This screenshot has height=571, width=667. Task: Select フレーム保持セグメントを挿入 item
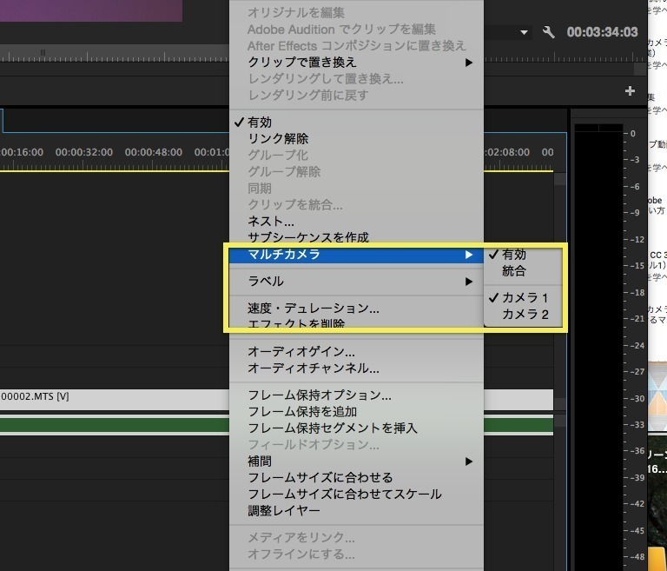(x=356, y=428)
